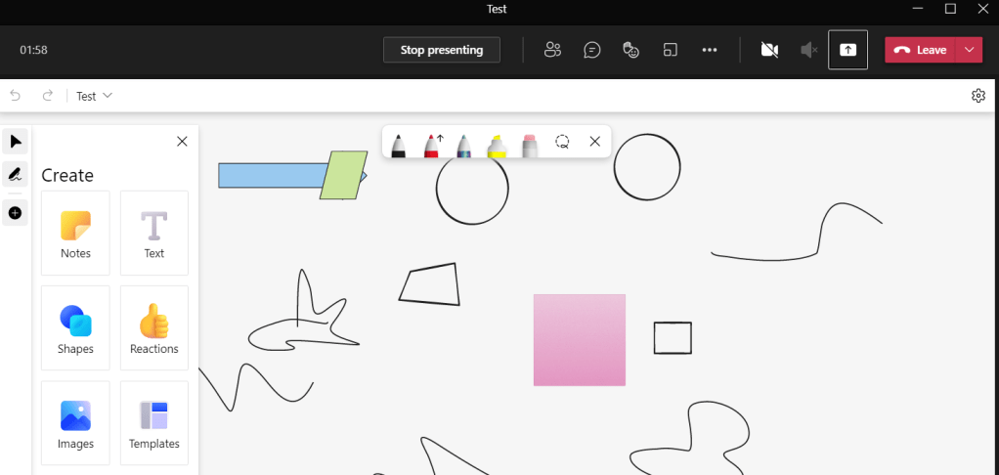This screenshot has height=475, width=999.
Task: Expand the Test whiteboard name dropdown
Action: coord(95,96)
